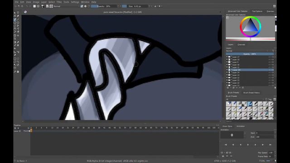Click the Frame Rate spin box
The height and width of the screenshot is (163, 290).
coord(272,156)
